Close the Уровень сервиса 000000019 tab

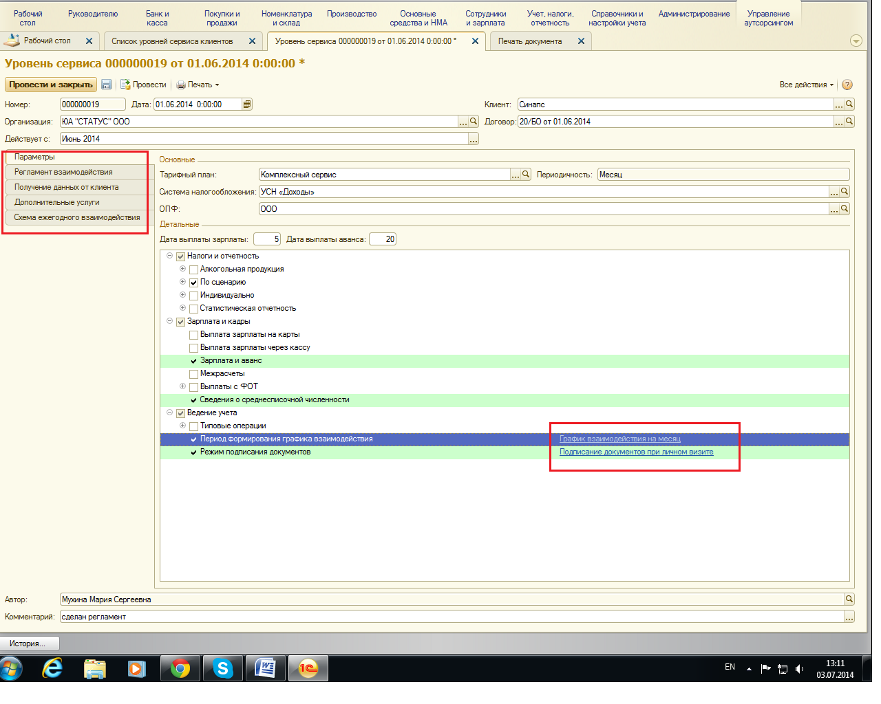(x=475, y=41)
